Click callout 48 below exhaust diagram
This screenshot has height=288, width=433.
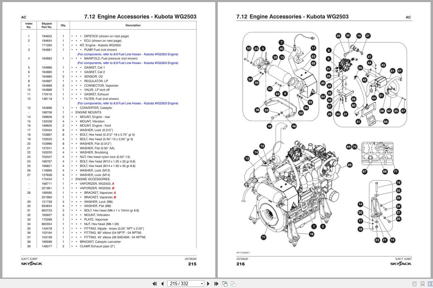tap(270, 126)
